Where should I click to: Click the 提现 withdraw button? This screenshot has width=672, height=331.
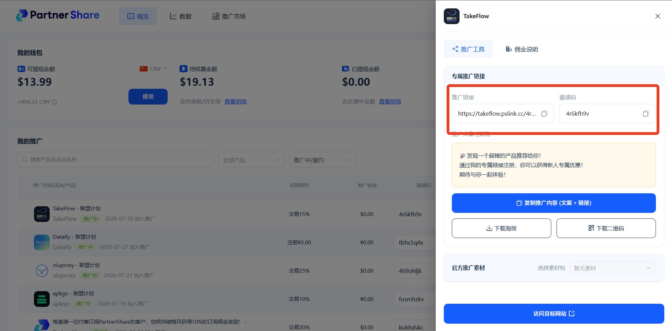click(x=148, y=96)
